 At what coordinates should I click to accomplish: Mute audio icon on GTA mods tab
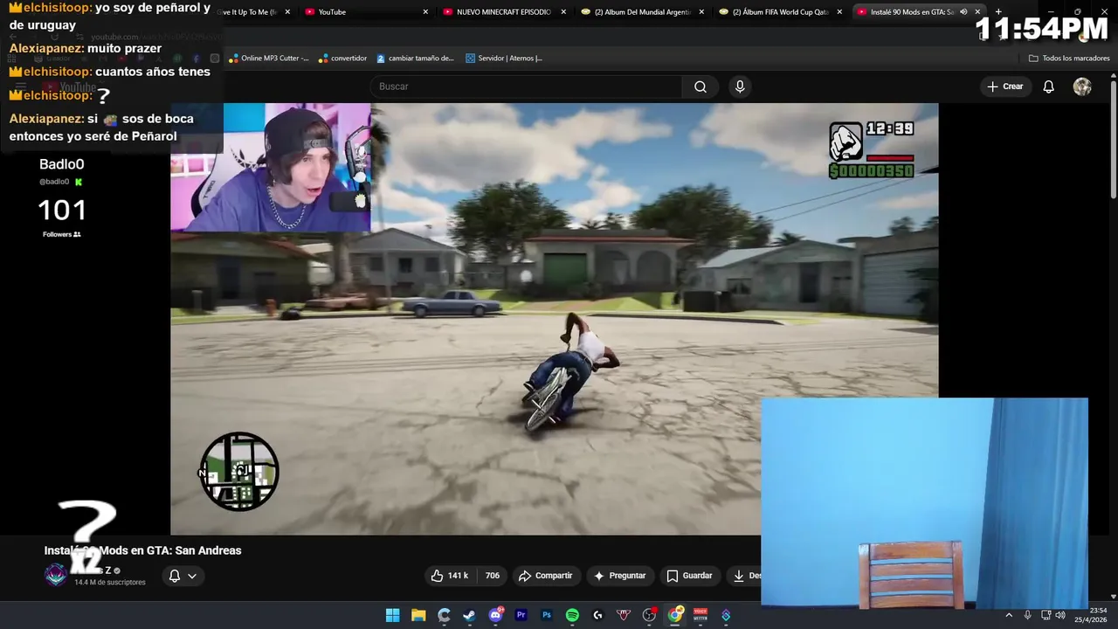pos(963,12)
